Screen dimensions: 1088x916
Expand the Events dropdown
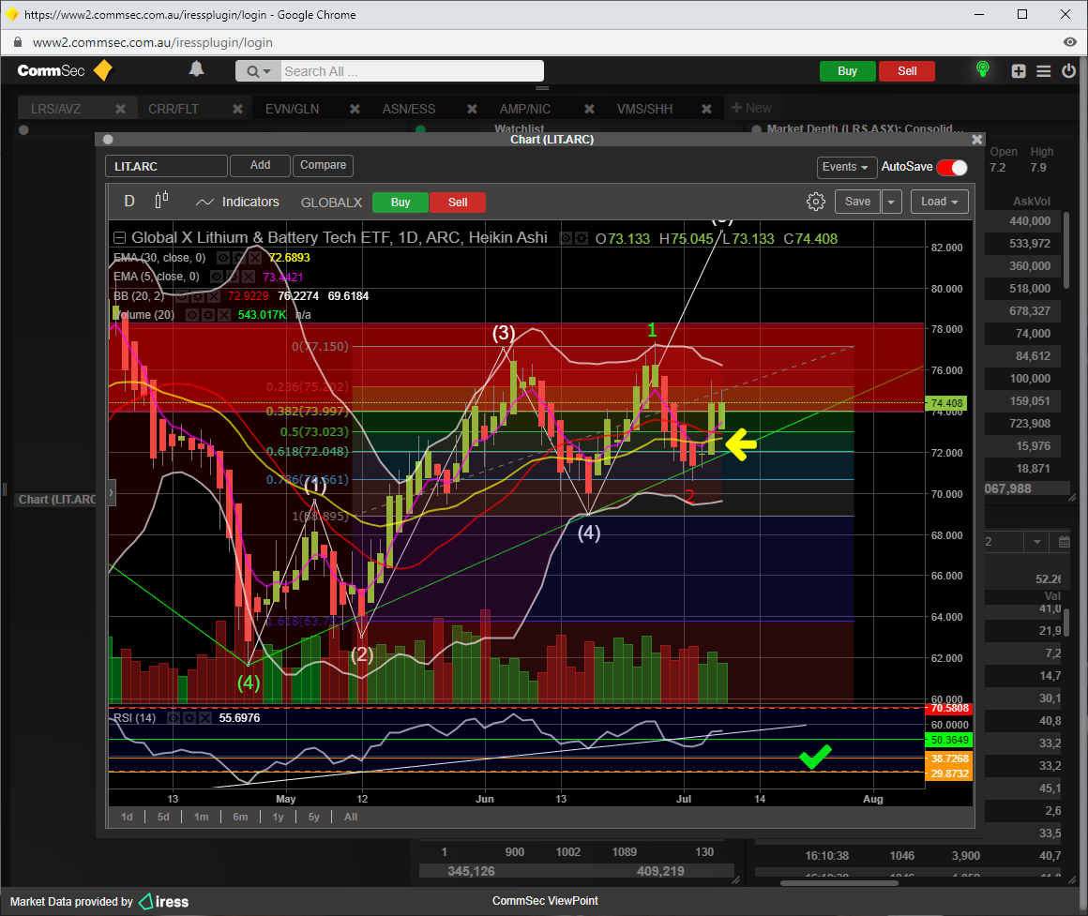[x=845, y=167]
